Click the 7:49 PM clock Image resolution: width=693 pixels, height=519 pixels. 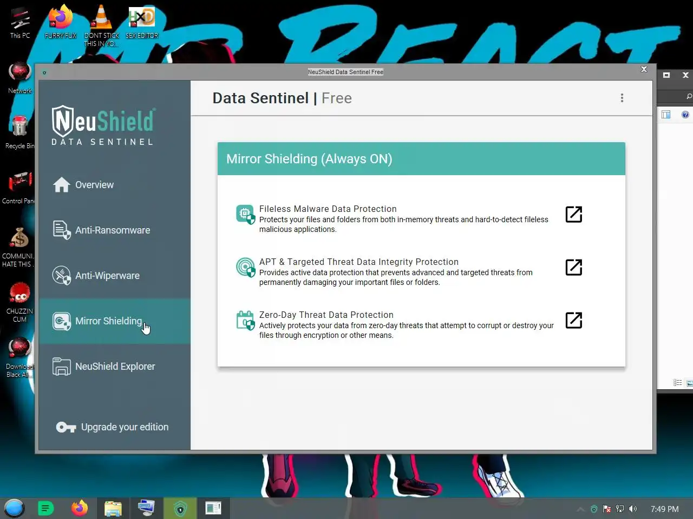[664, 509]
